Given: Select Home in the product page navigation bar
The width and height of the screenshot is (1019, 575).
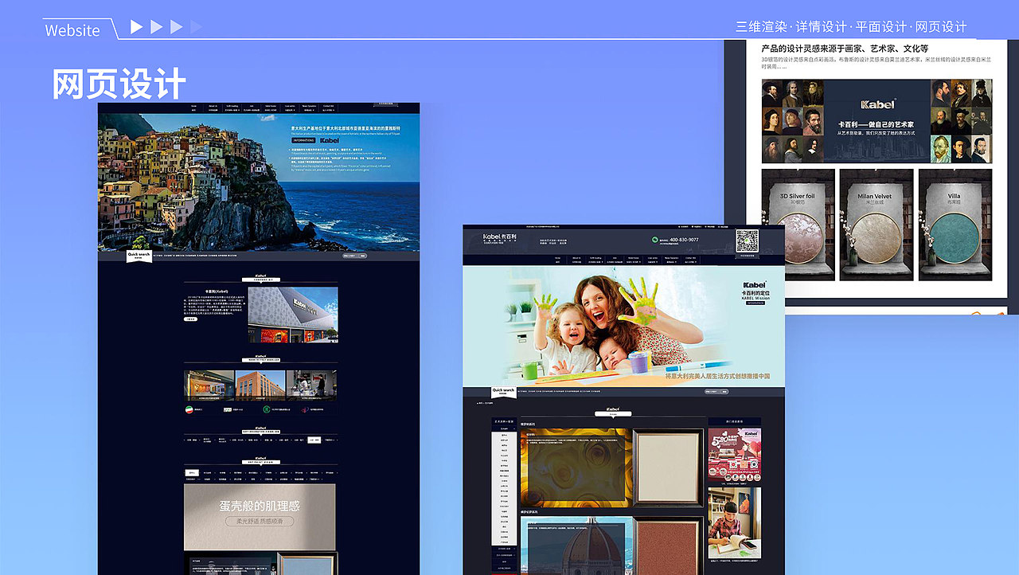Looking at the screenshot, I should [557, 259].
